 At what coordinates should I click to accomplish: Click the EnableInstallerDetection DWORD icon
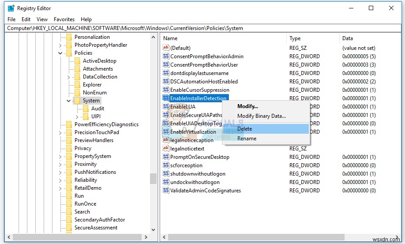coord(165,98)
